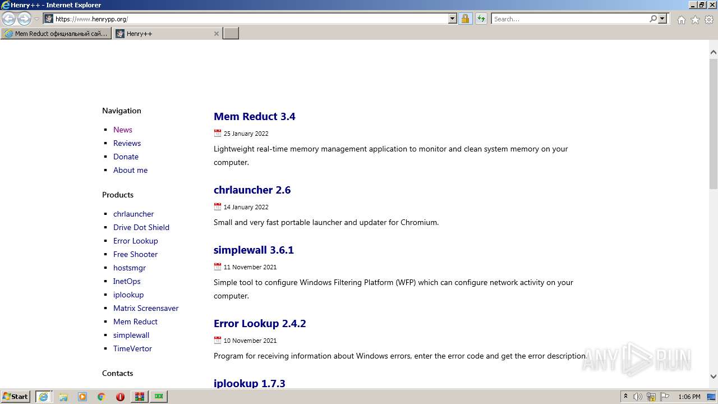Screen dimensions: 718x404
Task: Open Windows Explorer folder taskbar icon
Action: 63,397
